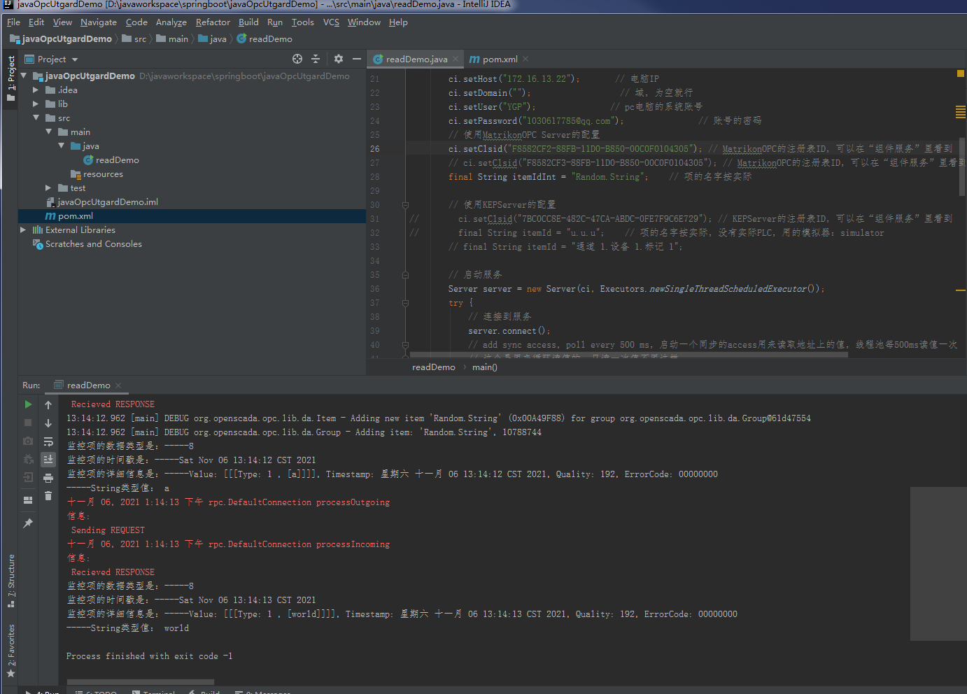
Task: Pin the readDemo run tab
Action: coord(27,523)
